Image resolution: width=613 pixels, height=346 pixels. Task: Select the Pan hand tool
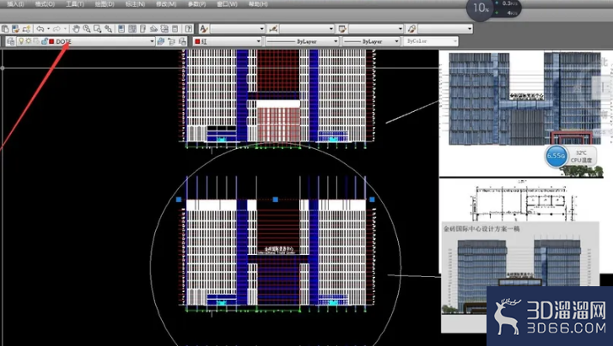[76, 29]
